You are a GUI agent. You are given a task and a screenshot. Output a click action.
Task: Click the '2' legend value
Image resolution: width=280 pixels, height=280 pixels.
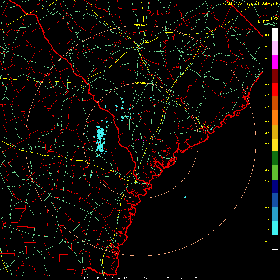[x=268, y=231]
